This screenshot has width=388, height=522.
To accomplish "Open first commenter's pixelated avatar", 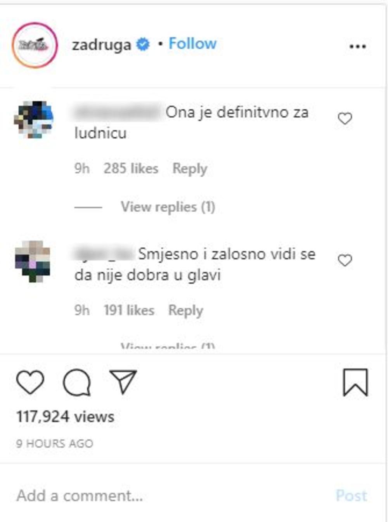I will (x=33, y=120).
